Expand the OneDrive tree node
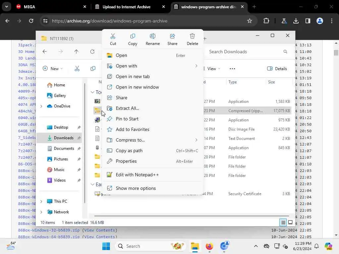Image resolution: width=339 pixels, height=254 pixels. click(41, 106)
